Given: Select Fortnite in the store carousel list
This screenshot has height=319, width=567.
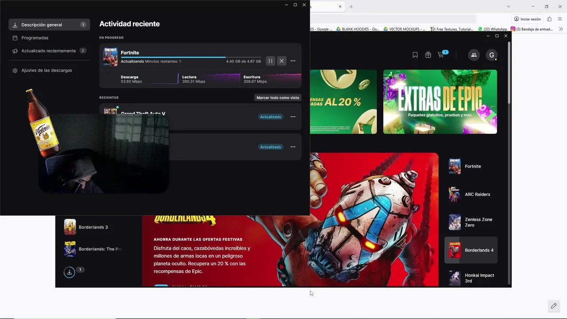Looking at the screenshot, I should pyautogui.click(x=471, y=166).
